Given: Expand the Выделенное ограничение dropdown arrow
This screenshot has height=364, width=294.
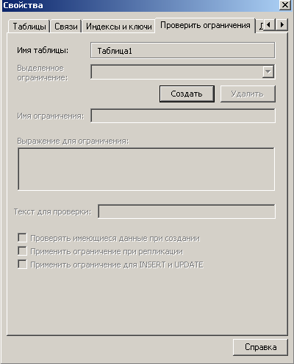Looking at the screenshot, I should coord(268,71).
